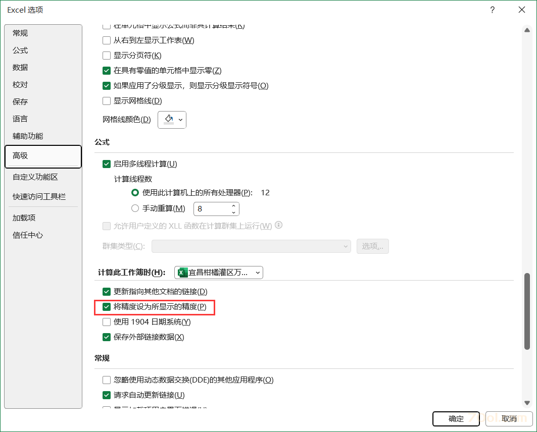Open 快速访问工具栏 category
Image resolution: width=537 pixels, height=432 pixels.
43,197
